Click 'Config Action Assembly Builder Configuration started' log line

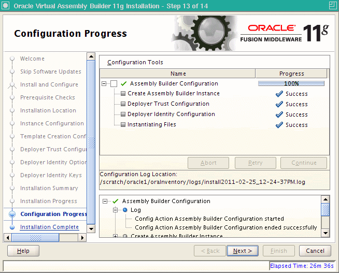coord(209,219)
